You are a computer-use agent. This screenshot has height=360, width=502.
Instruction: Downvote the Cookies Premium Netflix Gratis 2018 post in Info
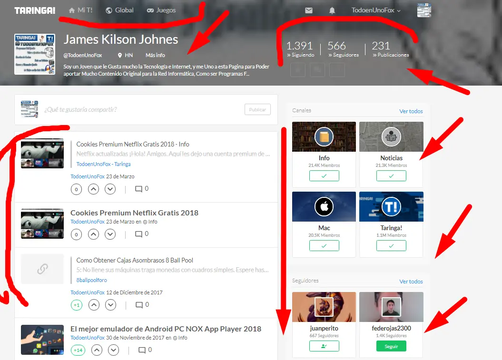pos(110,234)
